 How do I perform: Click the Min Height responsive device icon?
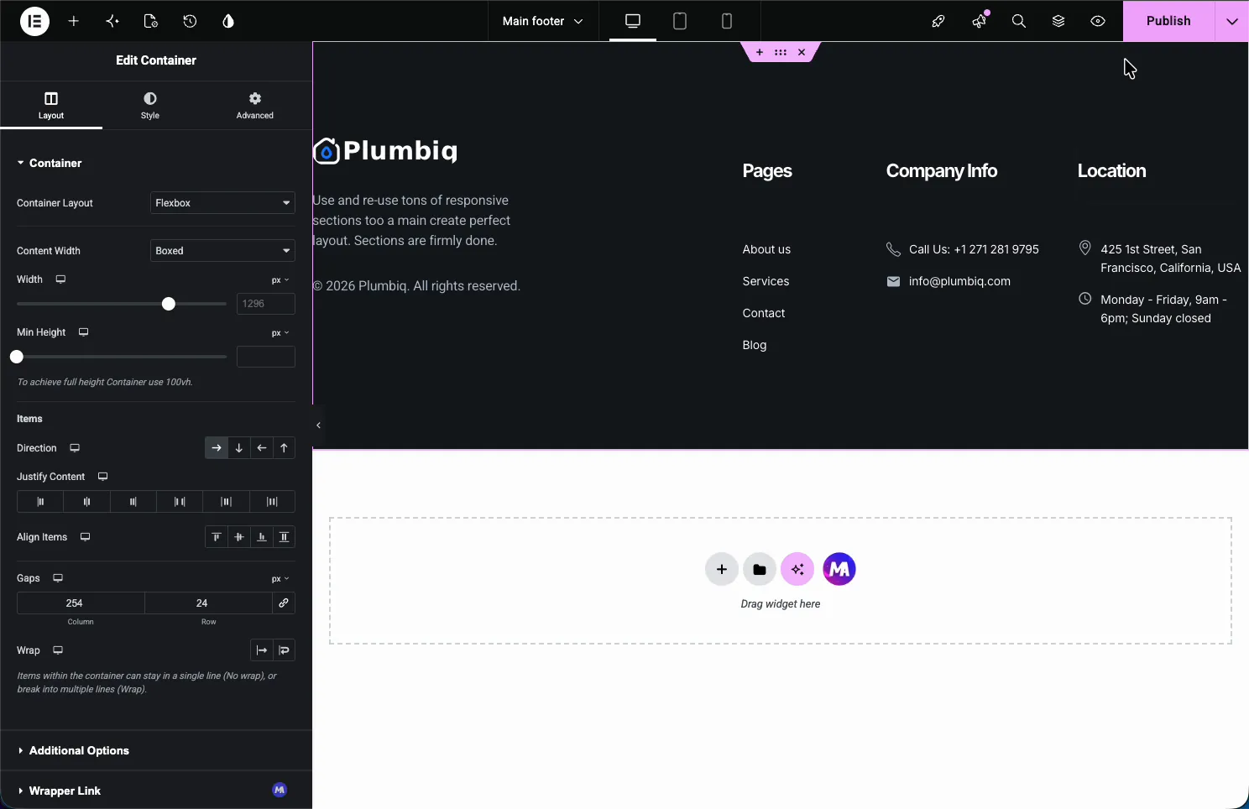(83, 332)
